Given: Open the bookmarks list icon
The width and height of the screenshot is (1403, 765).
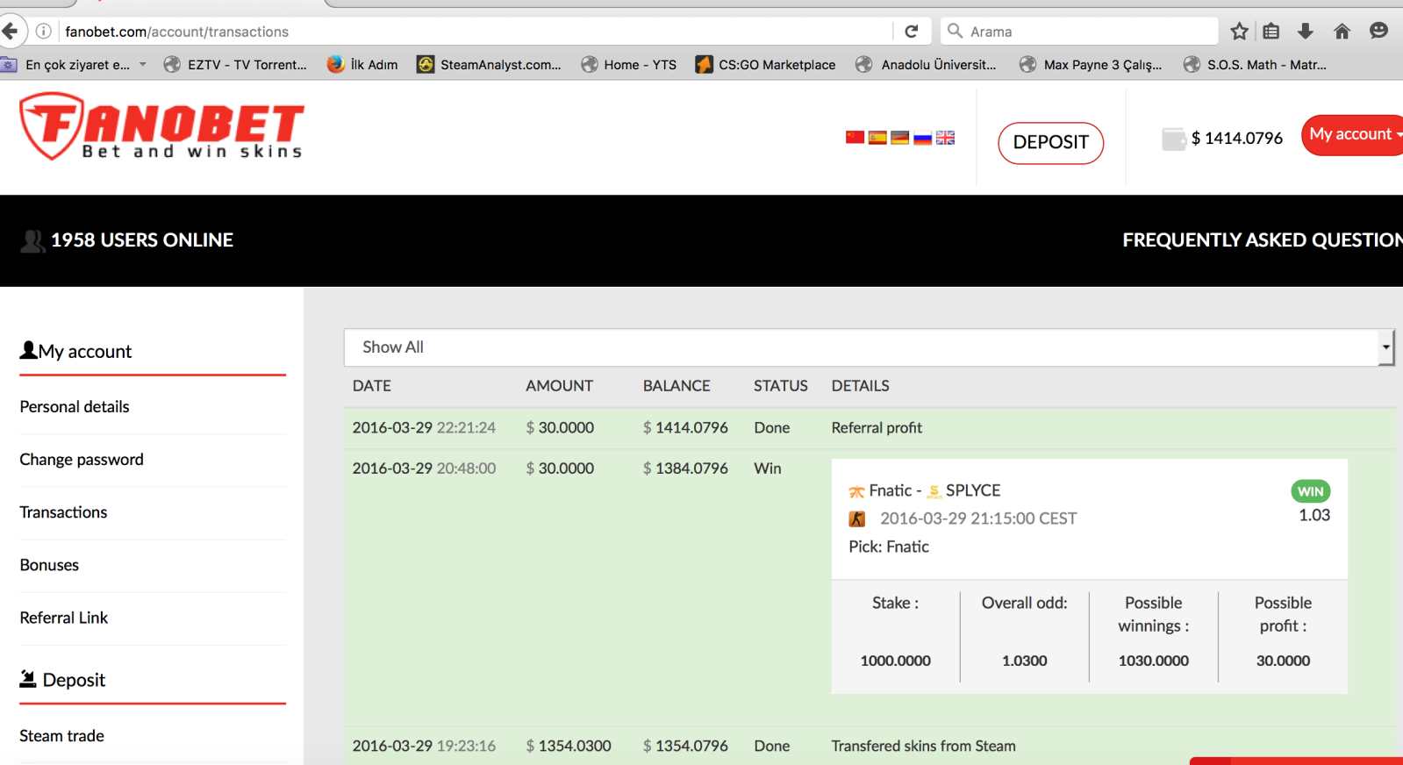Looking at the screenshot, I should [x=1271, y=32].
